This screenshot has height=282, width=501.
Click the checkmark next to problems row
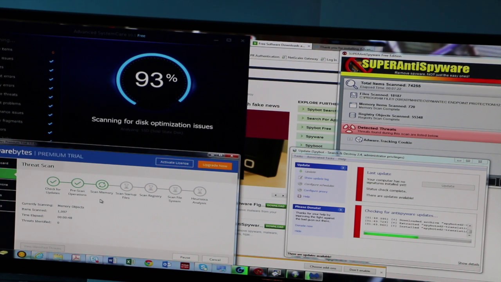tap(51, 105)
